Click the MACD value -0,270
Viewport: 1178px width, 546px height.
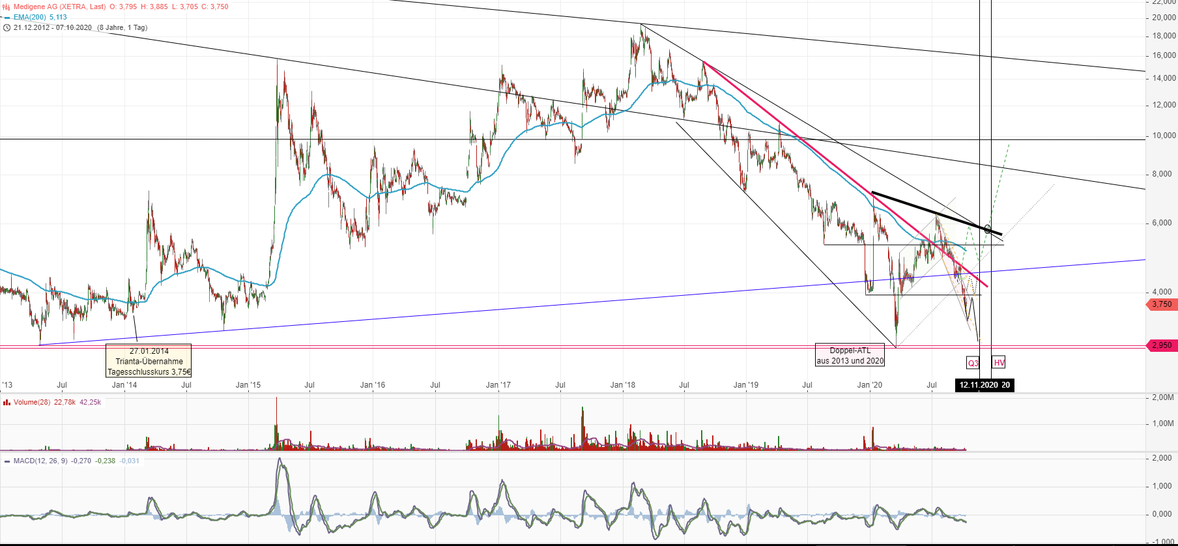tap(81, 461)
